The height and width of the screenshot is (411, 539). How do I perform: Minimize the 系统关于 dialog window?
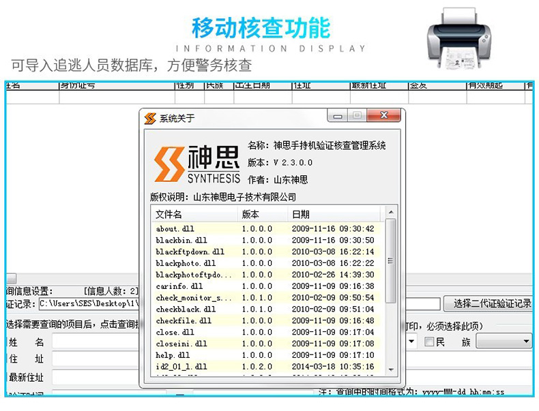[x=337, y=117]
